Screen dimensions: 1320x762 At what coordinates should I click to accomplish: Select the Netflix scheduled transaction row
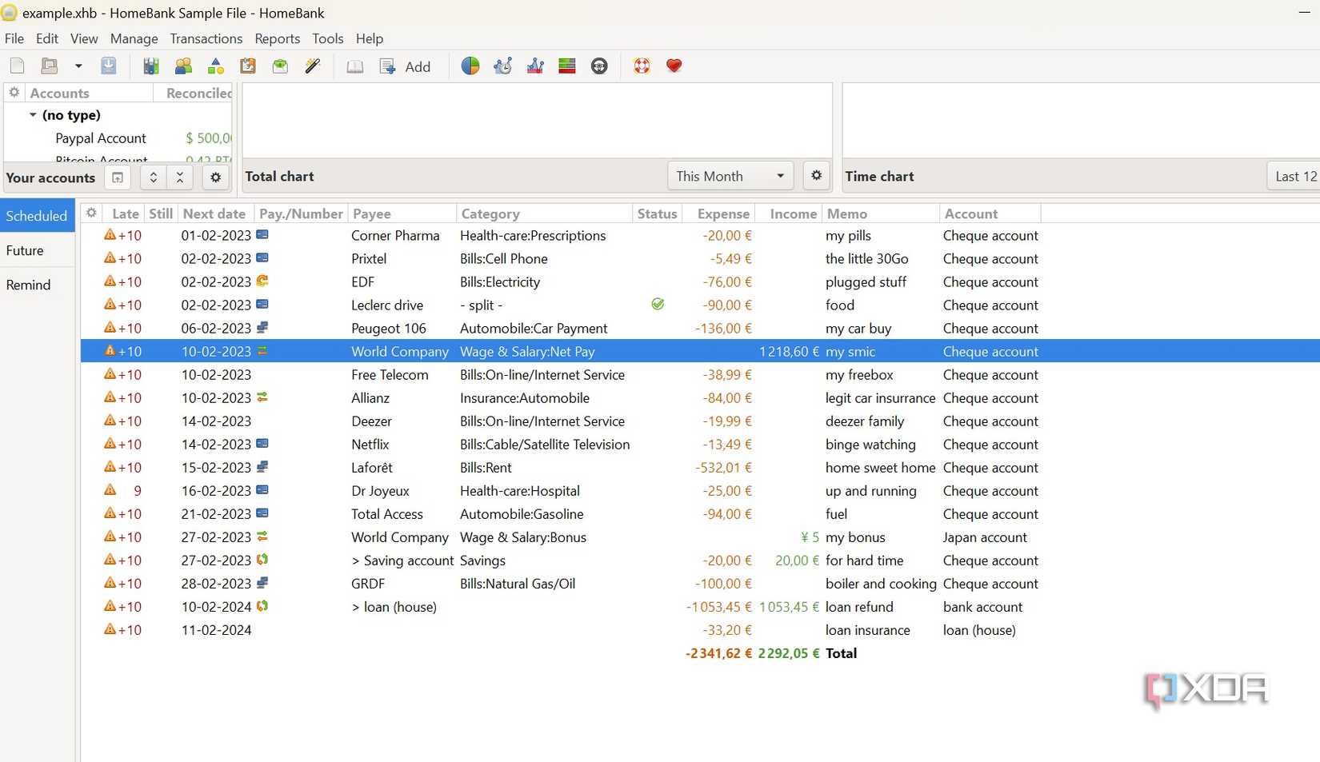370,445
